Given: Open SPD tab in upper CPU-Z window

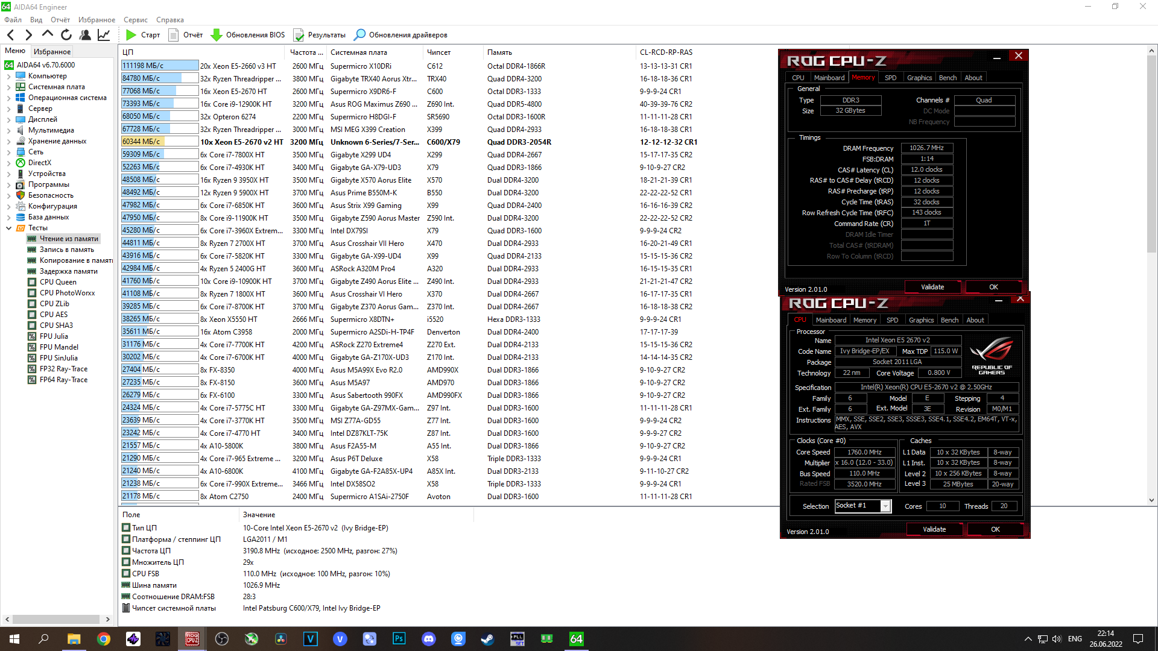Looking at the screenshot, I should tap(890, 78).
